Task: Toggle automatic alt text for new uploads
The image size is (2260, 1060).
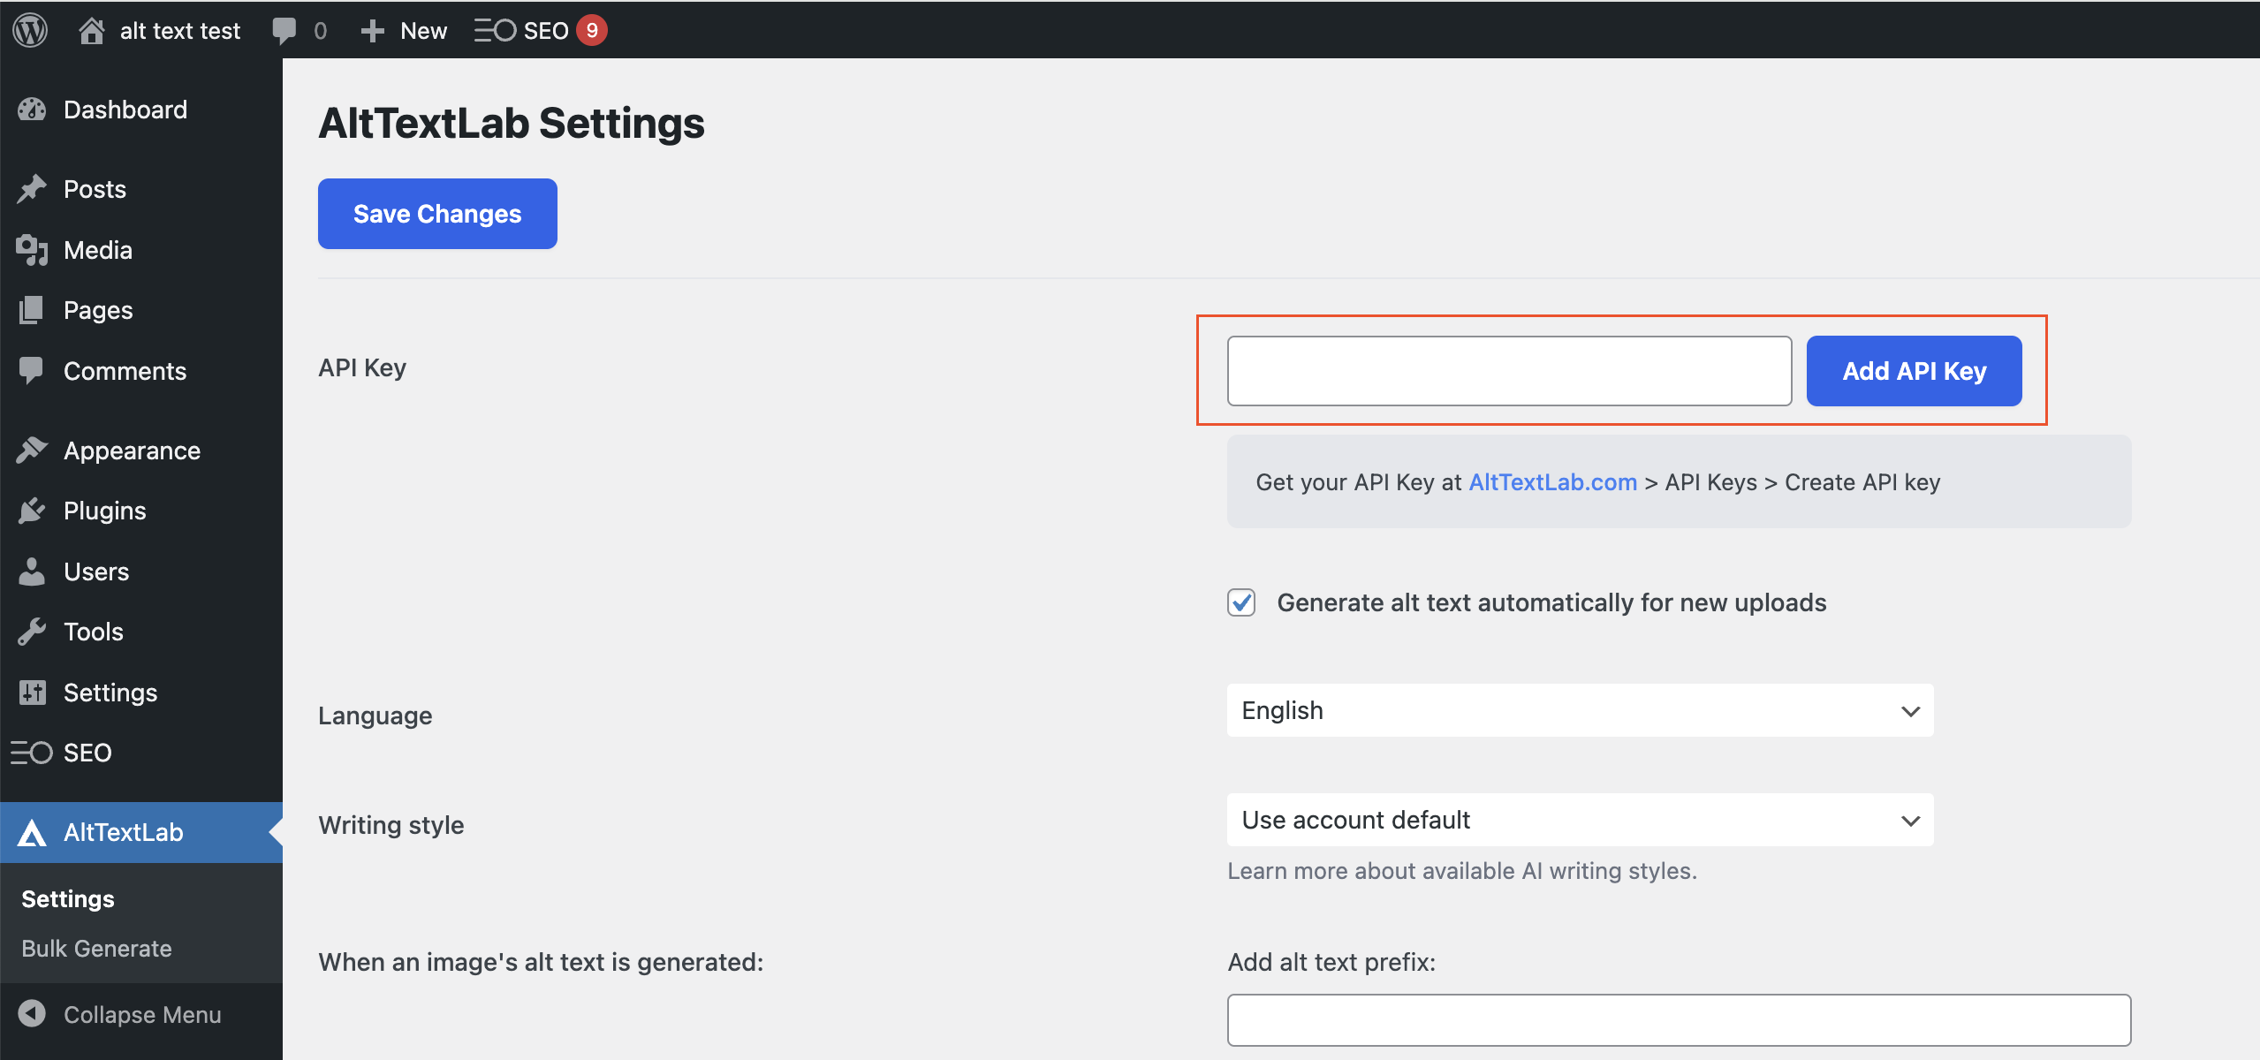Action: pos(1241,602)
